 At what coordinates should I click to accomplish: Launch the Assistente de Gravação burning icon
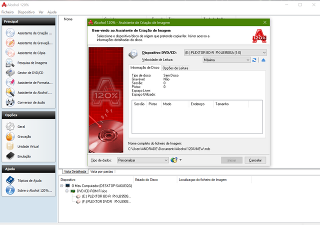coord(10,43)
